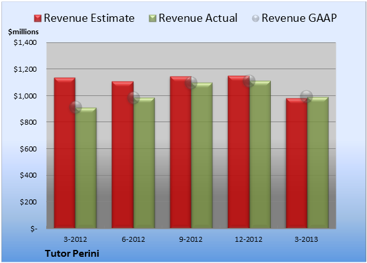Click the '$1,400' y-axis value

coord(25,42)
